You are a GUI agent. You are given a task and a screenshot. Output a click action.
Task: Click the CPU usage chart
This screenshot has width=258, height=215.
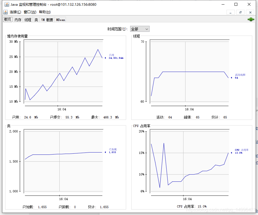click(189, 161)
